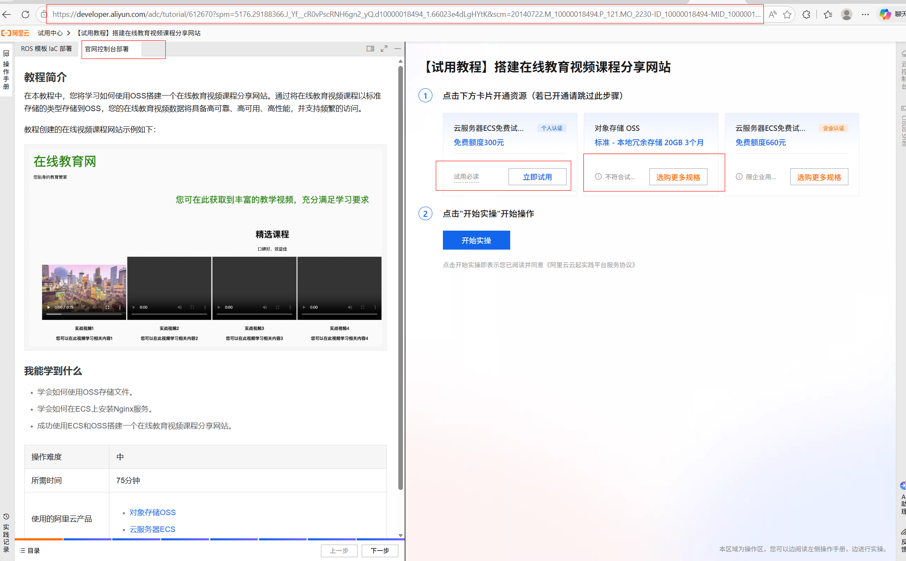Collapse the manual panel with the minimize dash
Image resolution: width=906 pixels, height=561 pixels.
[397, 49]
